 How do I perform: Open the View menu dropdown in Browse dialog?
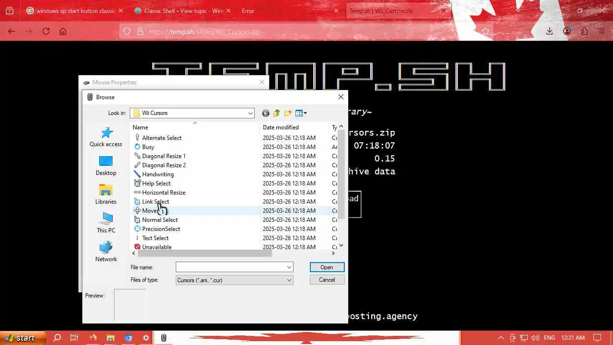(301, 113)
